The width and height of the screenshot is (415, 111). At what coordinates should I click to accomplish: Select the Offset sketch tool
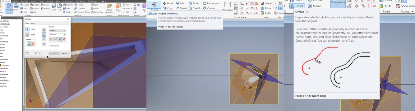coord(297,6)
